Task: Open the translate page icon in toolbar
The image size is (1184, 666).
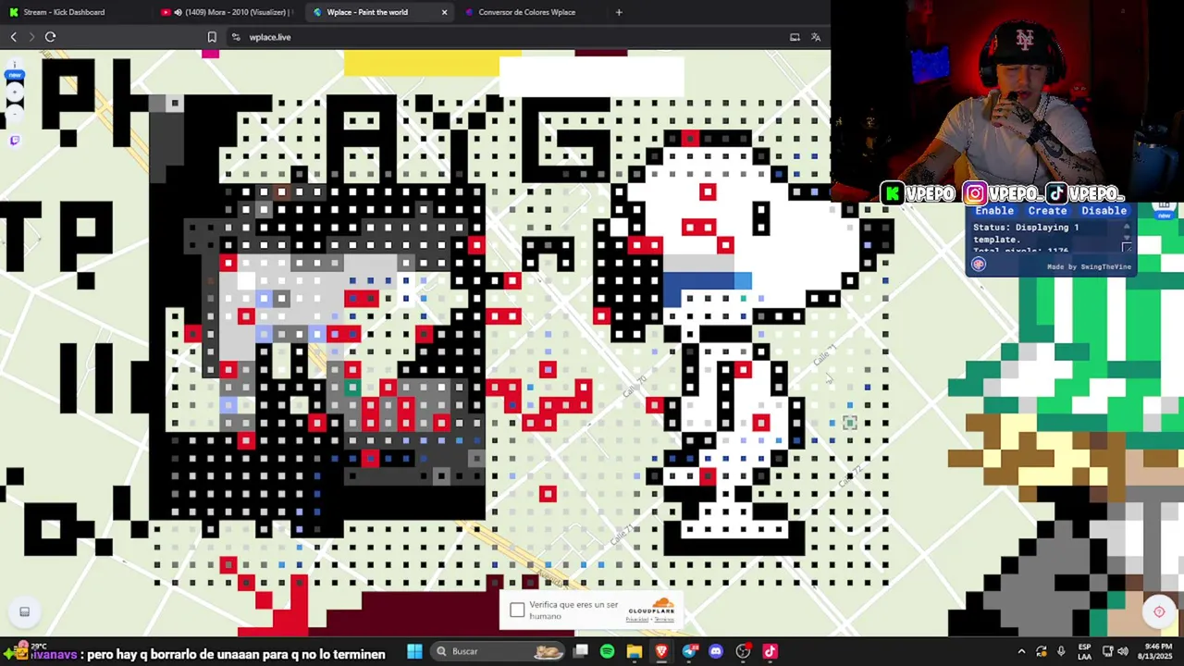Action: pos(815,37)
